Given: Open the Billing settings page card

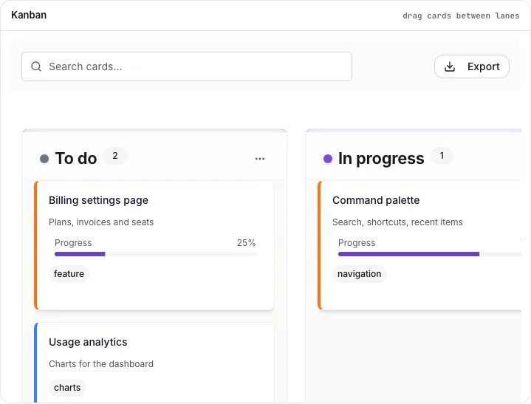Looking at the screenshot, I should (x=154, y=245).
